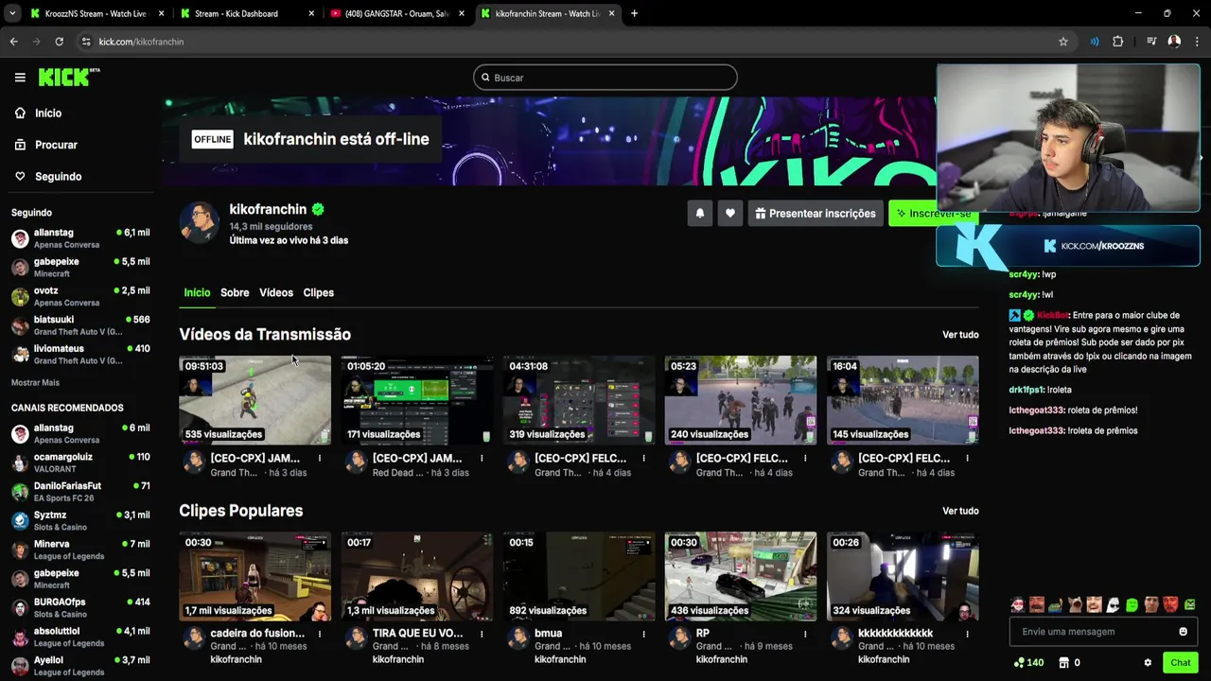Screen dimensions: 1211x681
Task: Open the hamburger sidebar menu
Action: click(x=20, y=78)
